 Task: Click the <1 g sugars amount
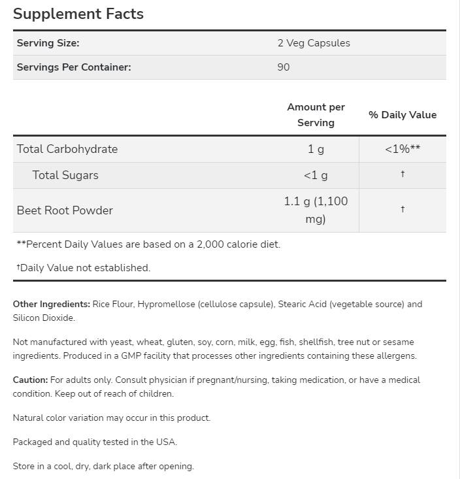click(x=316, y=175)
